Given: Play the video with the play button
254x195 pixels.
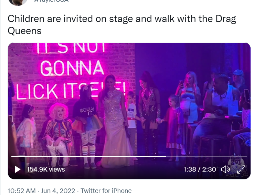Looking at the screenshot, I should coord(18,170).
